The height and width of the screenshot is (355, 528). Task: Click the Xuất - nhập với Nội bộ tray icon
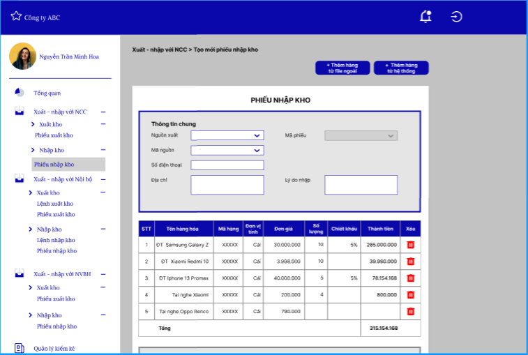pos(20,178)
